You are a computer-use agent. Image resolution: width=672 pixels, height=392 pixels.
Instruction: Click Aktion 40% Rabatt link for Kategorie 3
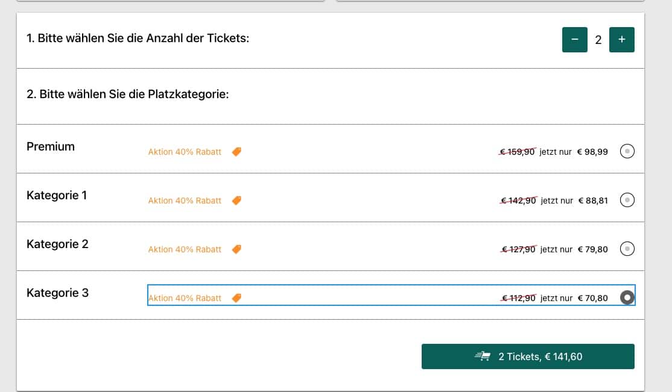(x=185, y=298)
